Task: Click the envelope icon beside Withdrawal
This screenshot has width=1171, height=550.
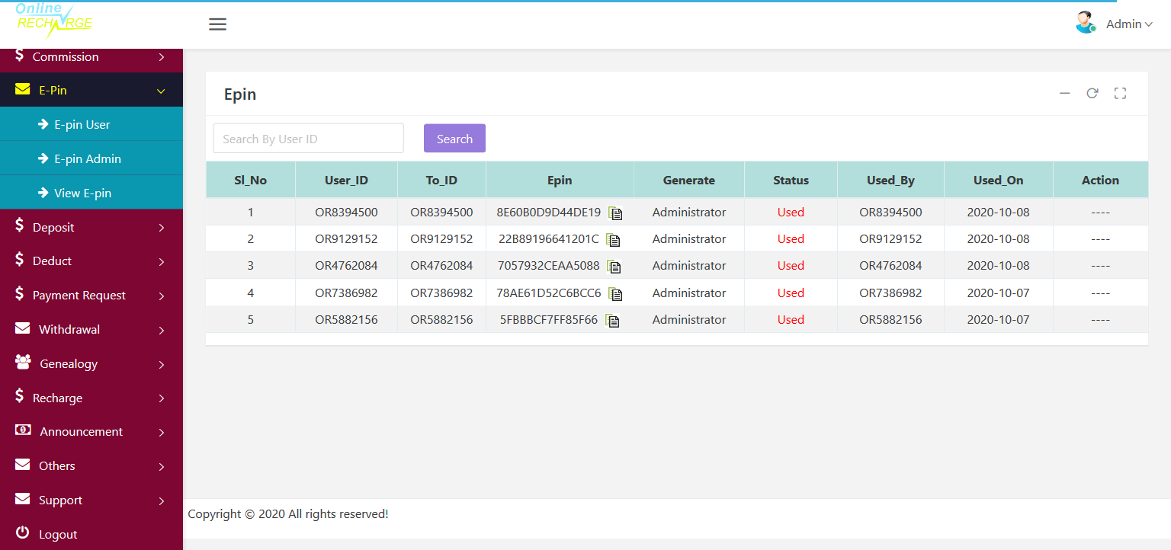Action: 23,329
